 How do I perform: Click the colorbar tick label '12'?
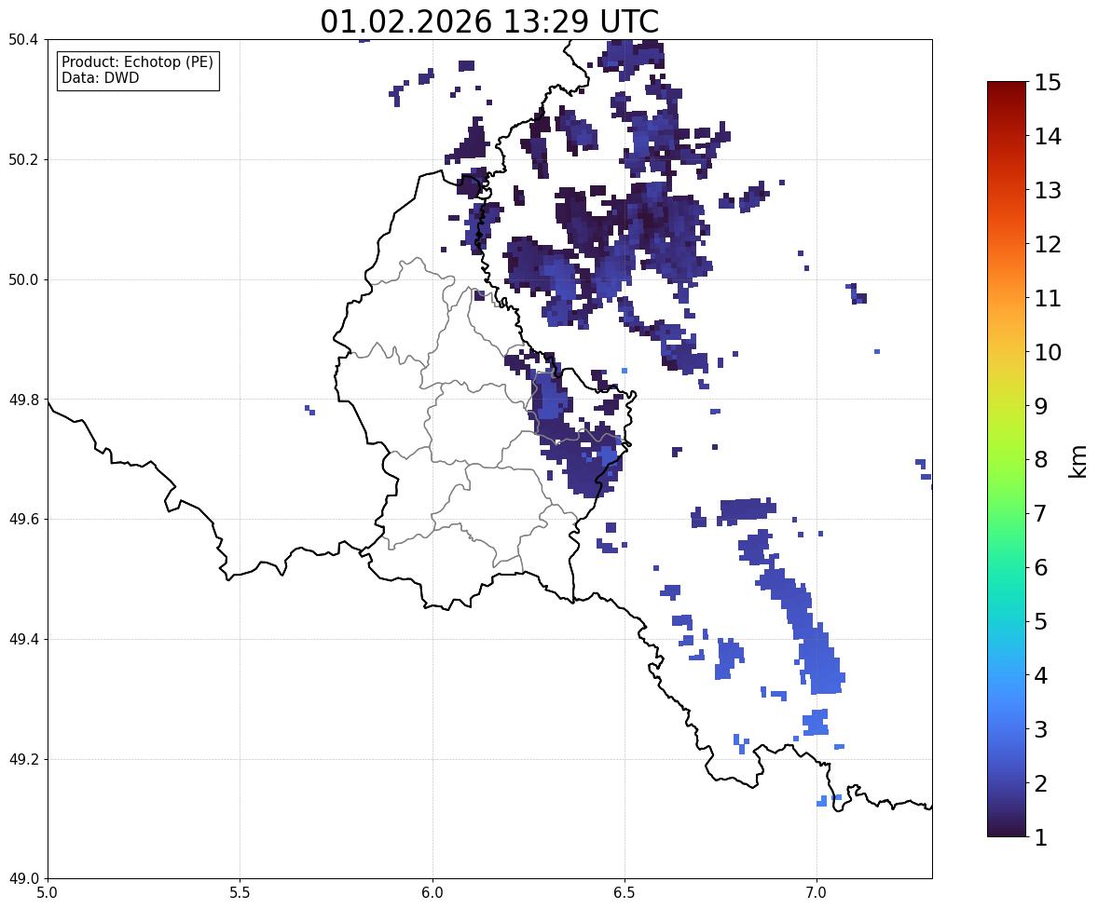(1048, 244)
